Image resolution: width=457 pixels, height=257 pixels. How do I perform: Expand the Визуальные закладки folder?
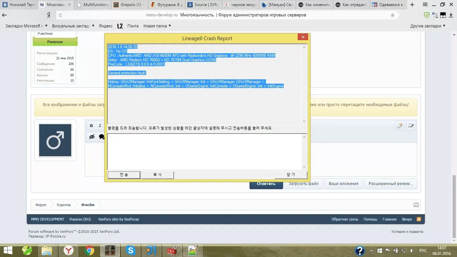point(73,26)
